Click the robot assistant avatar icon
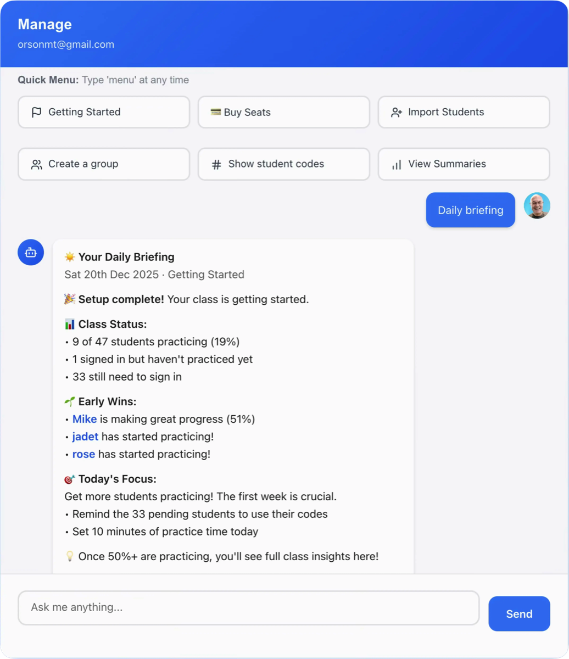Screen dimensions: 569x659 tap(31, 252)
